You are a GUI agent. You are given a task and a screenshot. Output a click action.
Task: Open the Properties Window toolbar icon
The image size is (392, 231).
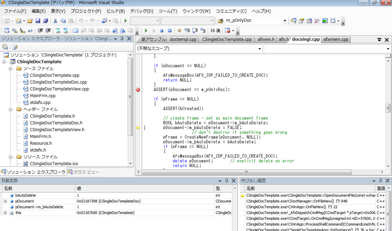[x=301, y=21]
